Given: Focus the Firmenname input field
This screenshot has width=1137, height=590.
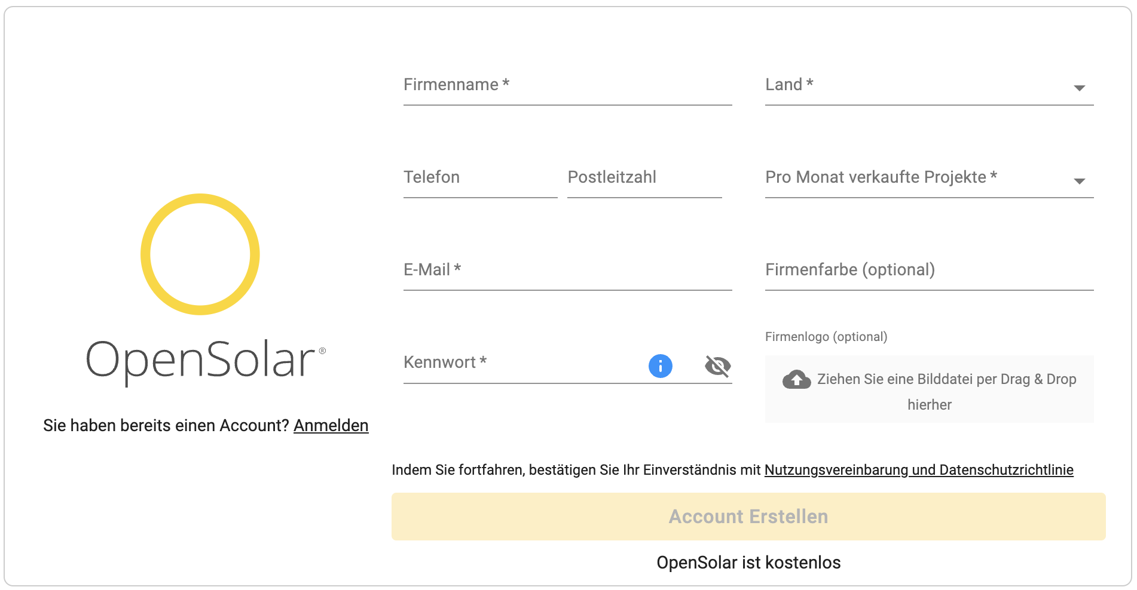Looking at the screenshot, I should [x=567, y=87].
